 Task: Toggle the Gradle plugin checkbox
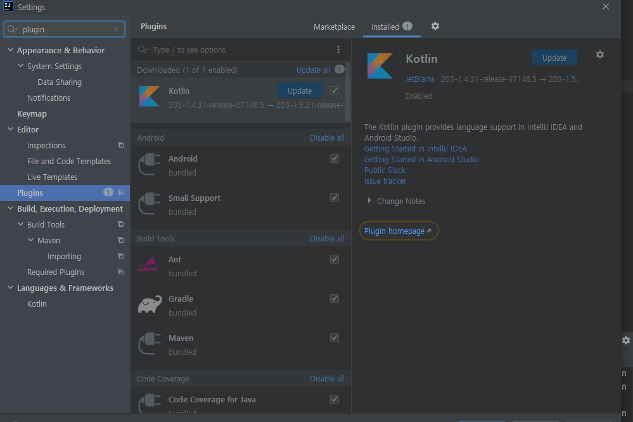[335, 298]
